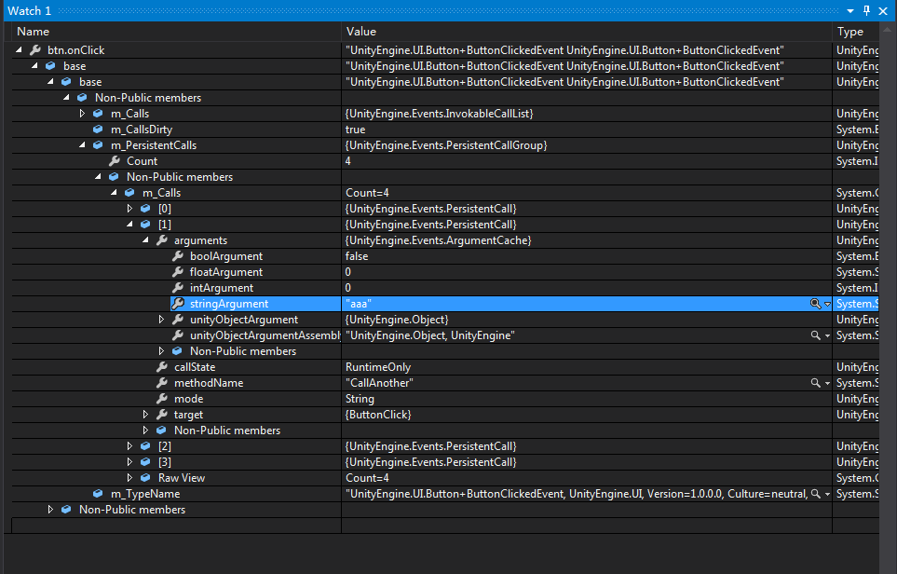Select the floatArgument row
Screen dimensions: 897x574
[x=226, y=272]
